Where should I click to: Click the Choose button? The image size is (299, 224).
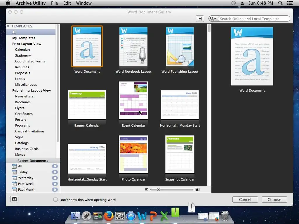click(274, 199)
